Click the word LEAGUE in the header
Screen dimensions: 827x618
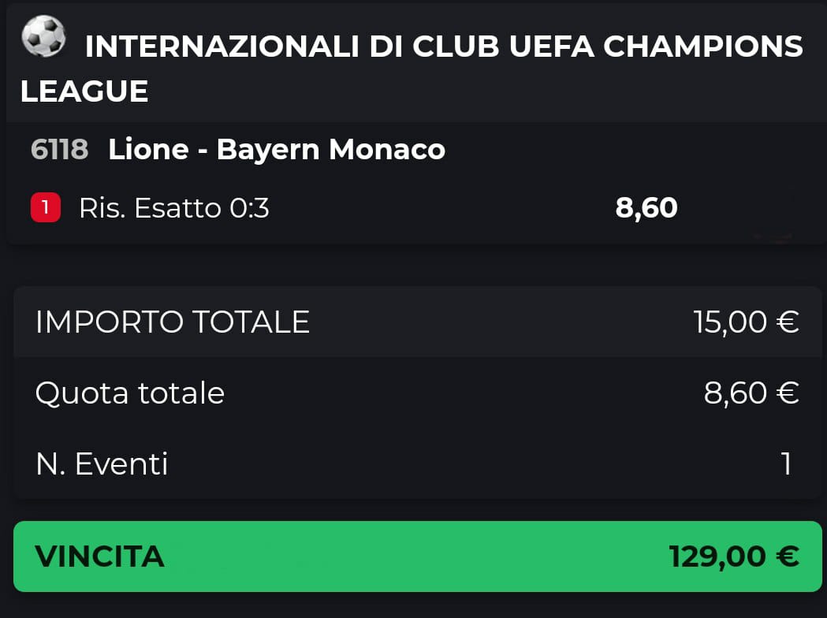coord(84,91)
